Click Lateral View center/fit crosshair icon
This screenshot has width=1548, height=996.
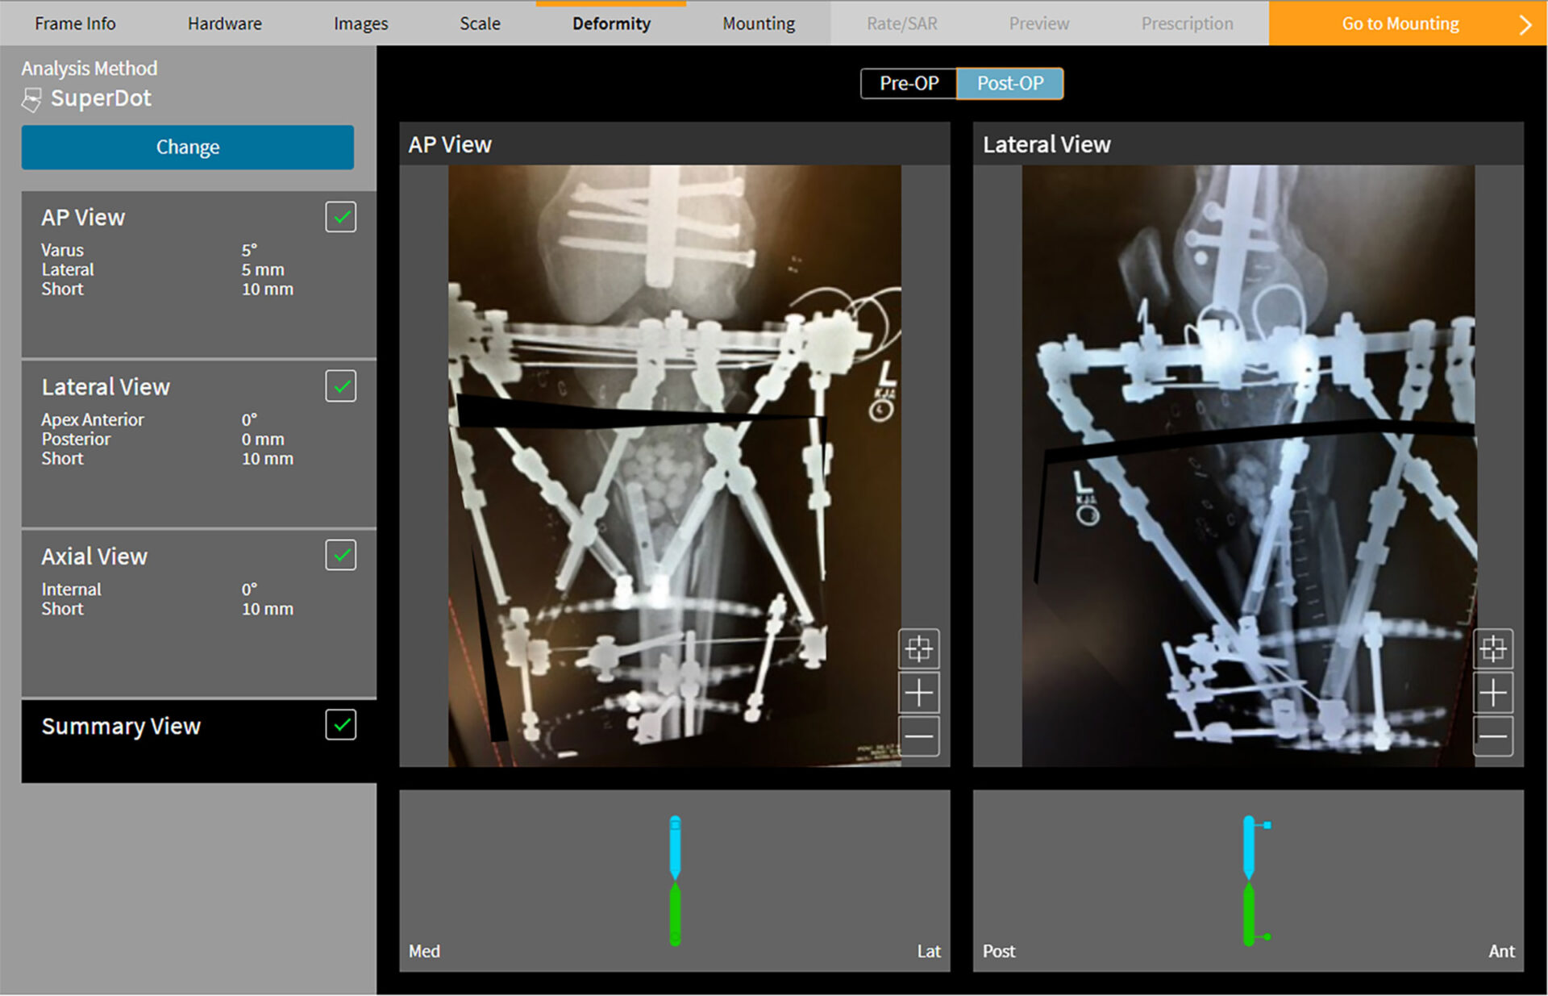click(1492, 648)
